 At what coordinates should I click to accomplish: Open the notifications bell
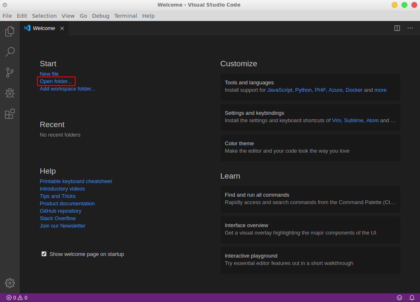tap(412, 298)
